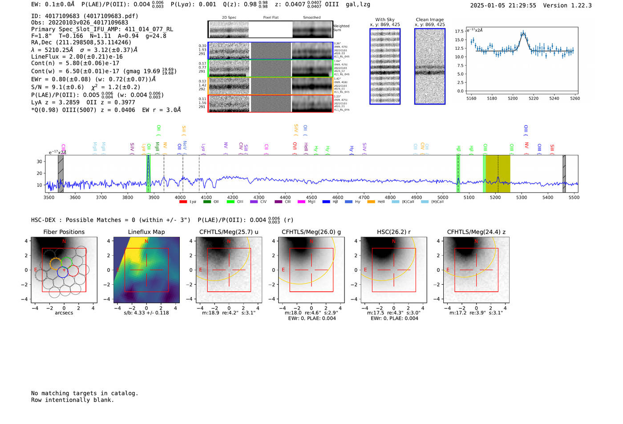Open the Fiber Positions thumbnail
Viewport: 623px width, 424px height.
(x=64, y=270)
